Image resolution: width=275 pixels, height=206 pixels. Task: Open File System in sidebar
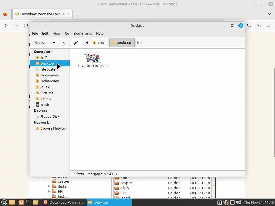pyautogui.click(x=50, y=69)
